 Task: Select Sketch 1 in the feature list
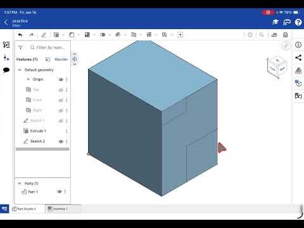(x=37, y=120)
